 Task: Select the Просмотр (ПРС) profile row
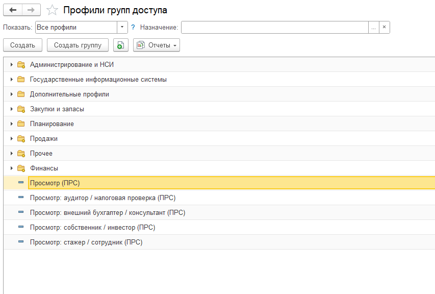[219, 183]
